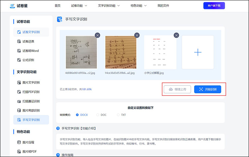The width and height of the screenshot is (249, 157).
Task: Open the 扫描PDF识别 icon
Action: [19, 92]
